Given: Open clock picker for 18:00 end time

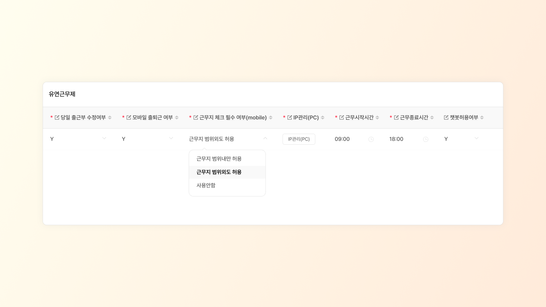Looking at the screenshot, I should 426,139.
